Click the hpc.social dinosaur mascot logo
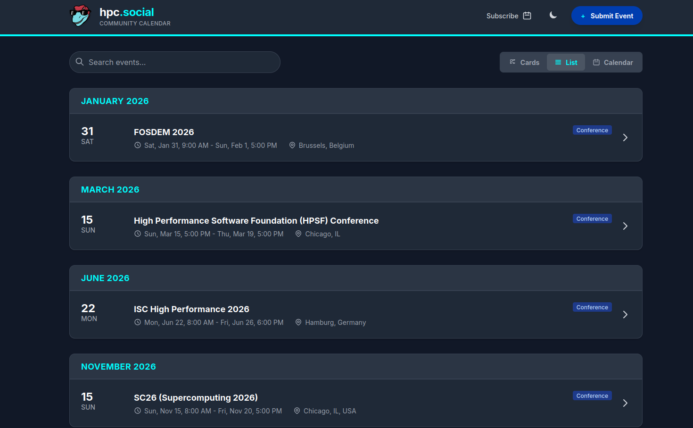Viewport: 693px width, 428px height. 80,16
